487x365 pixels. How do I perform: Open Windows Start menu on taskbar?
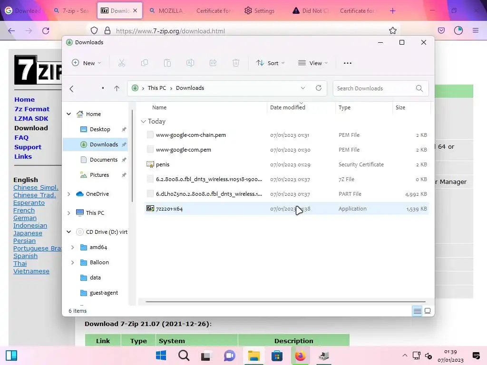point(161,355)
